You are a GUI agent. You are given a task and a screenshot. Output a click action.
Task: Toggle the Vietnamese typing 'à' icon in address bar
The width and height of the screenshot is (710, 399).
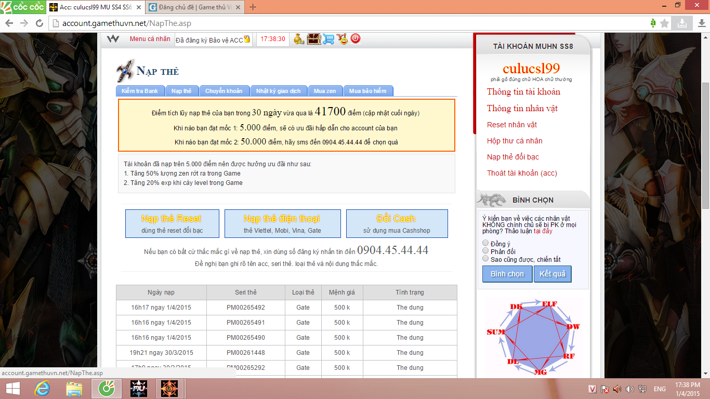(x=653, y=23)
